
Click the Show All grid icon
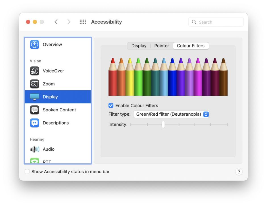[x=83, y=22]
